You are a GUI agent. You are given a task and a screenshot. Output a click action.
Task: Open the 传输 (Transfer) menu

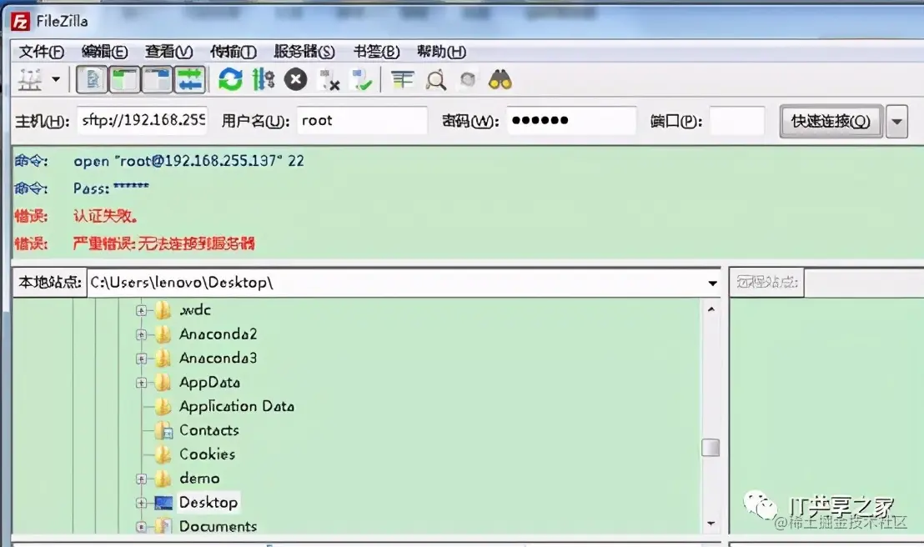pyautogui.click(x=234, y=52)
